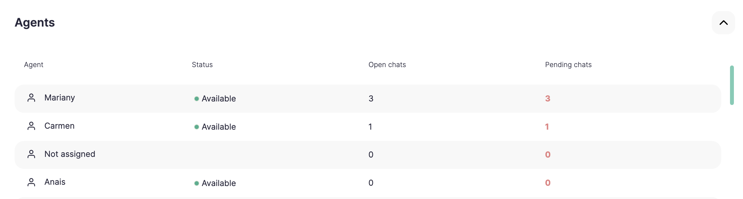The image size is (743, 199).
Task: Click Mariany's pending chats count
Action: pos(548,99)
